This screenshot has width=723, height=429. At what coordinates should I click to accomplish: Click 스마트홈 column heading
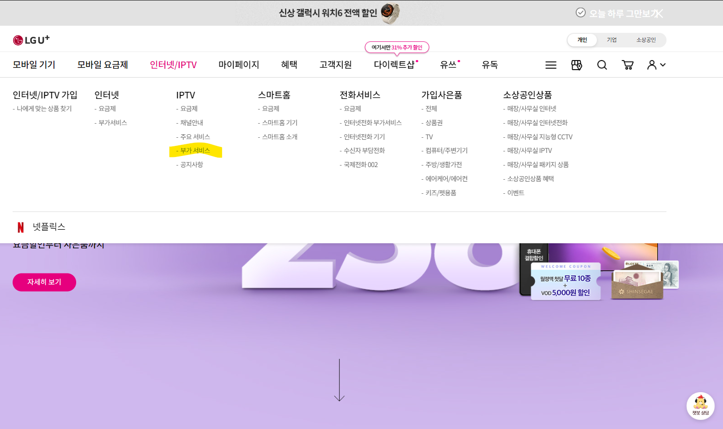click(274, 95)
